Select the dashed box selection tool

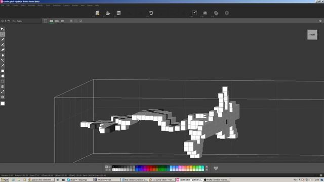point(3,81)
